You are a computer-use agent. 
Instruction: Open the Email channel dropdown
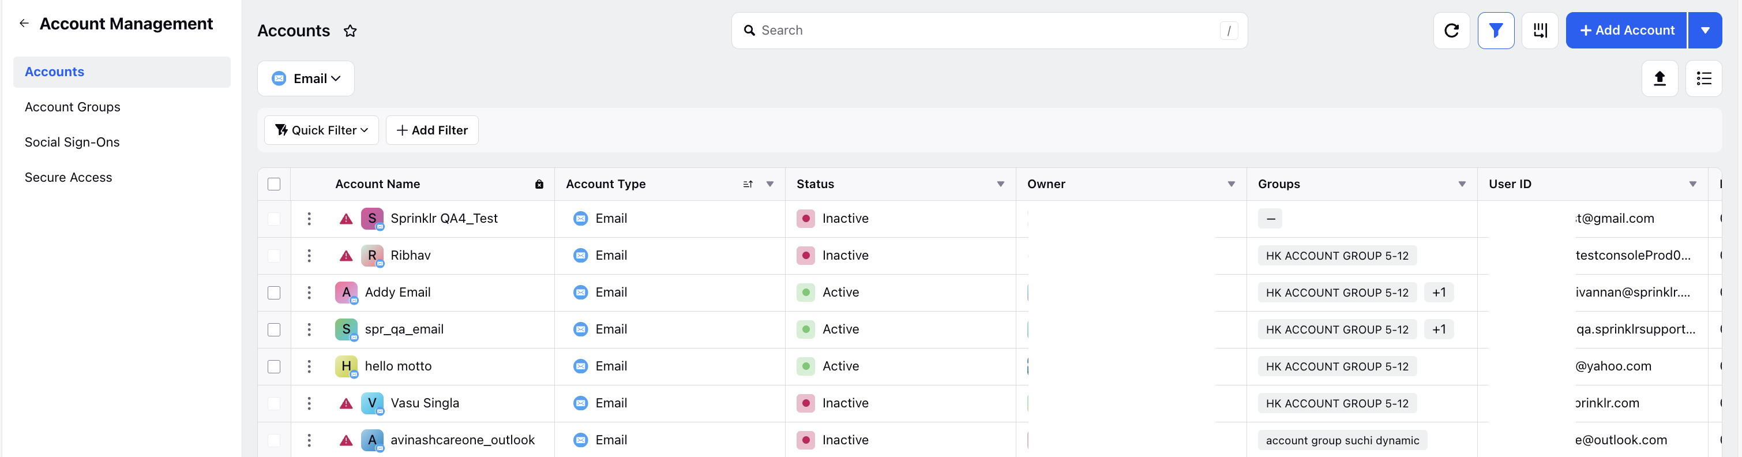pyautogui.click(x=306, y=78)
